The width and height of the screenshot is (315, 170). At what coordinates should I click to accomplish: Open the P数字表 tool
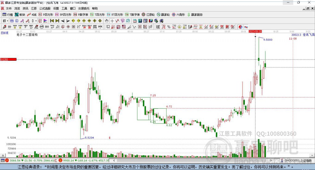tap(81, 15)
